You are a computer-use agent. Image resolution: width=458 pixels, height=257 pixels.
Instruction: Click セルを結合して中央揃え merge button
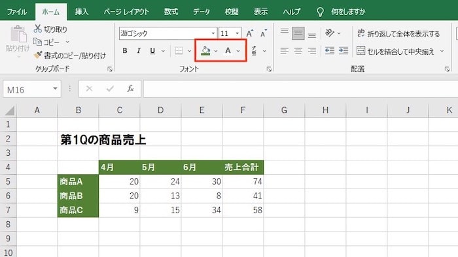click(396, 52)
